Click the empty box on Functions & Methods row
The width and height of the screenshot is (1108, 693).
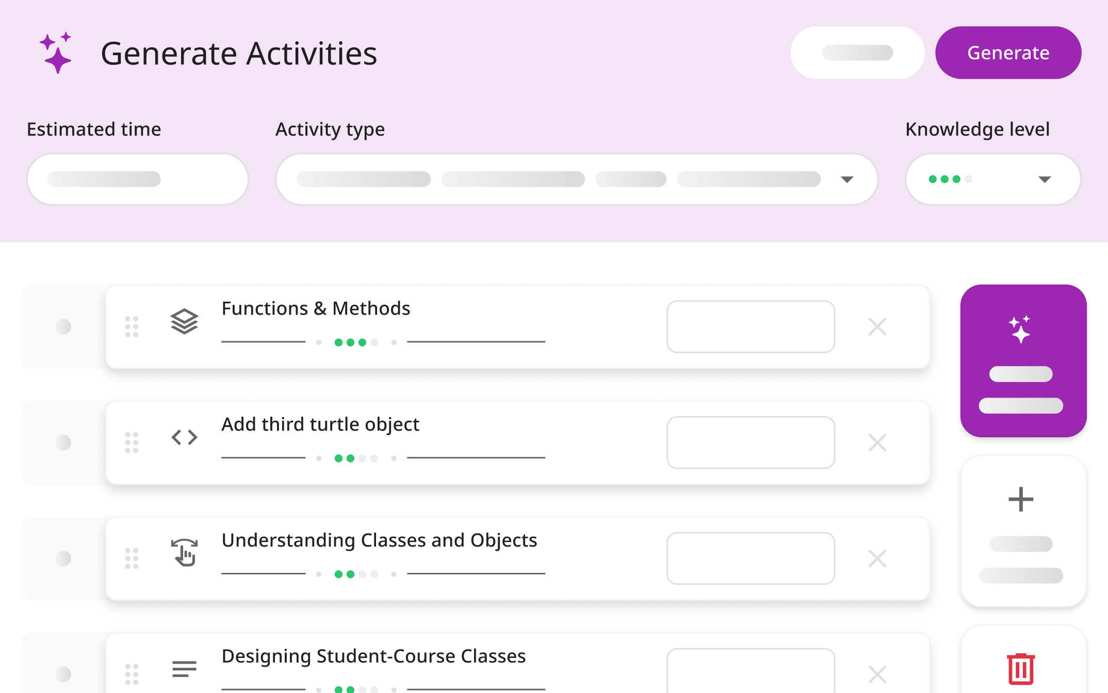coord(751,326)
